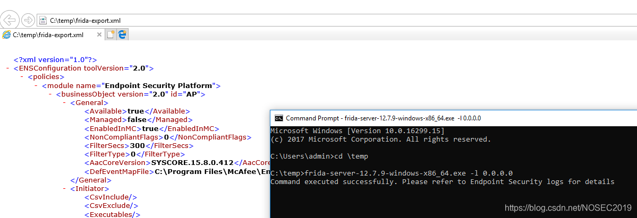637x218 pixels.
Task: Click the Available true element
Action: pyautogui.click(x=137, y=111)
